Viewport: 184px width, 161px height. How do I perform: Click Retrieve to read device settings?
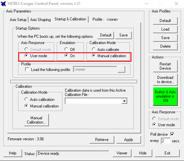[102, 140]
